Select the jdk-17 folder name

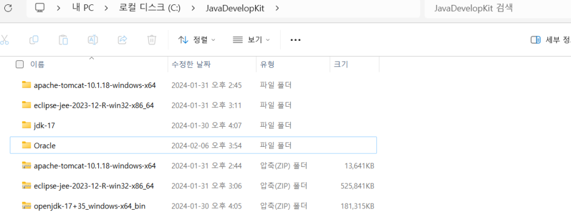tap(45, 126)
